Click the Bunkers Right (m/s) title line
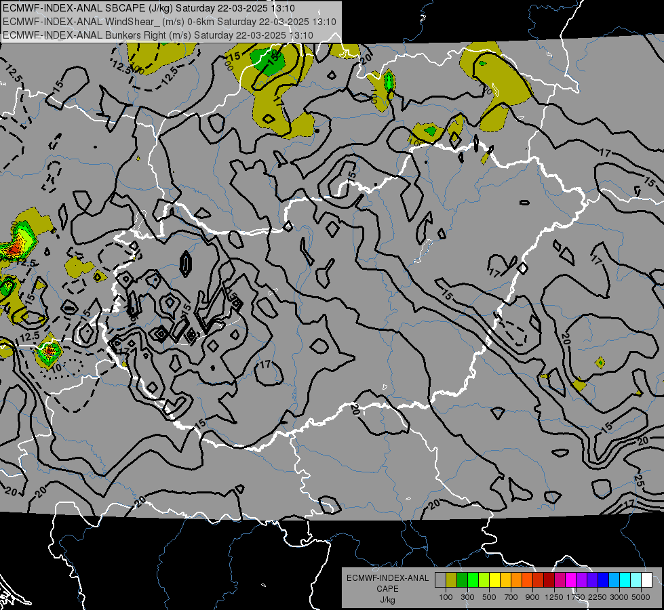Screen dimensions: 664x610 pos(158,35)
